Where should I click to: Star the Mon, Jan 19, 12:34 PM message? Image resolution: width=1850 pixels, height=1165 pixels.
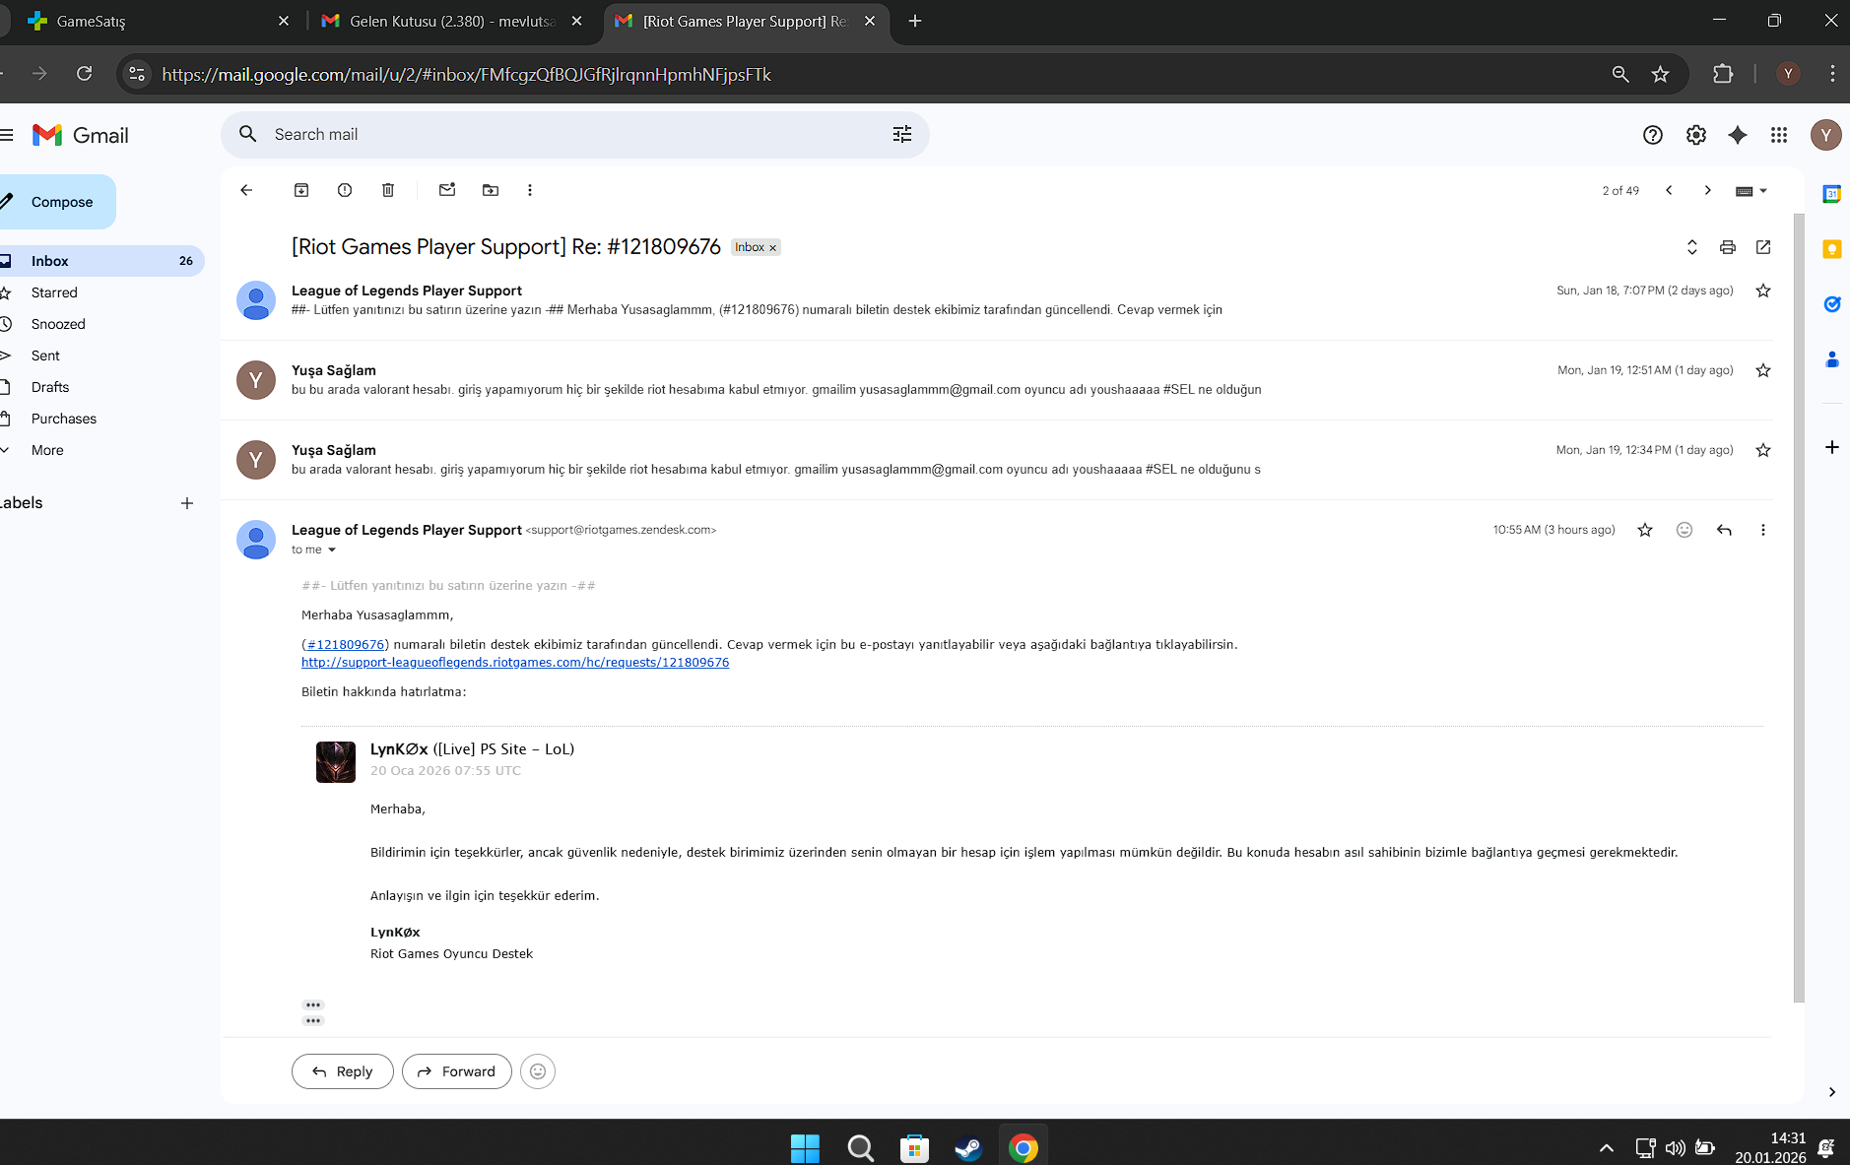(x=1763, y=450)
